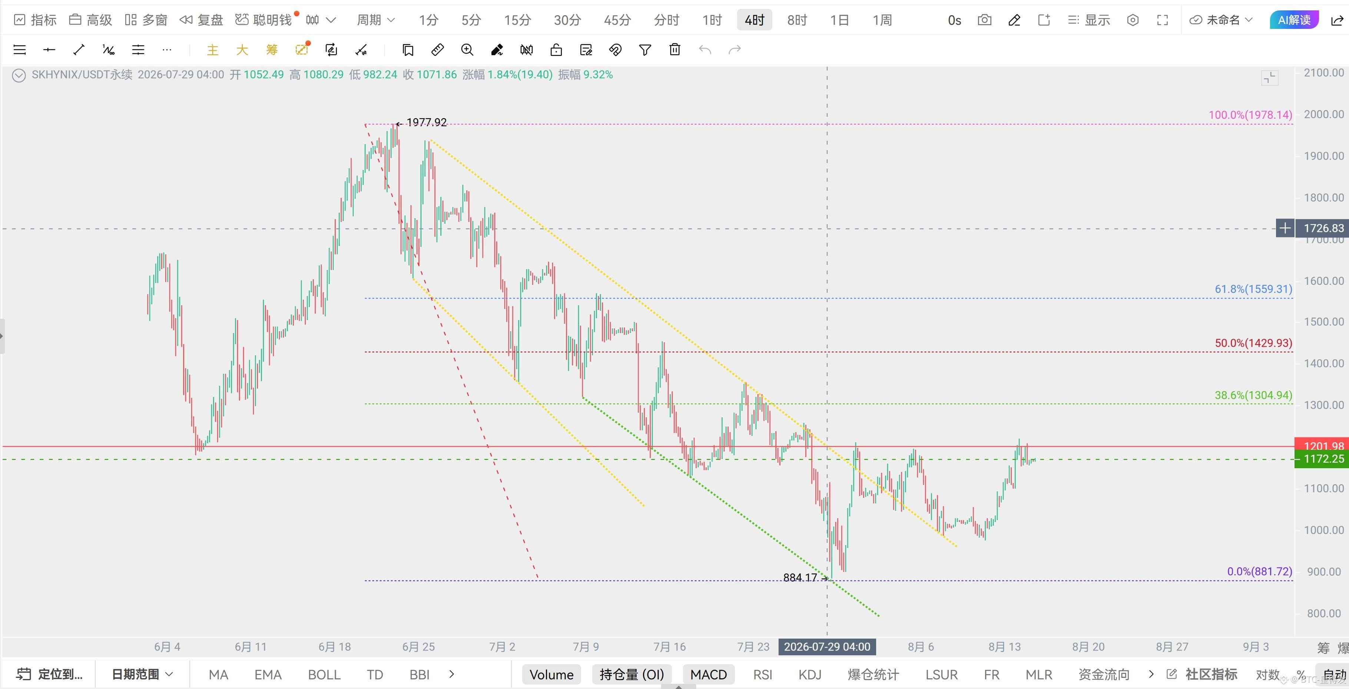Open the 日期范围 date range dropdown
Viewport: 1349px width, 689px height.
142,674
